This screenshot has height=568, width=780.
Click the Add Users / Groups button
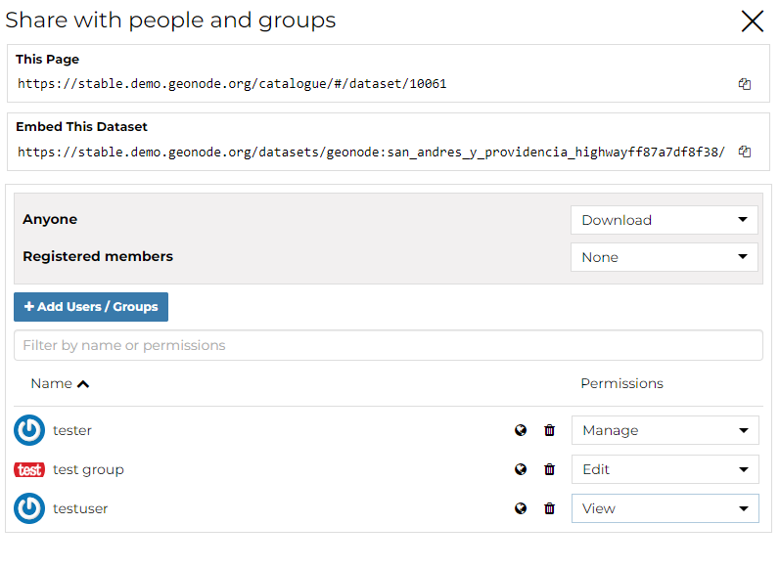(x=91, y=307)
